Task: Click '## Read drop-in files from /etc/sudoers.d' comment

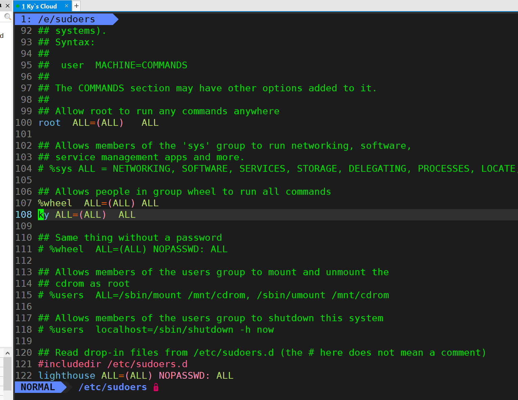Action: tap(262, 353)
